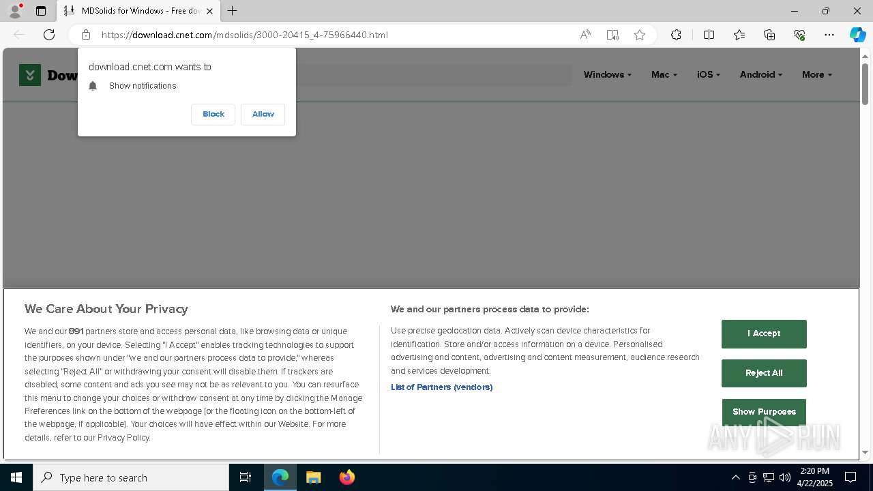This screenshot has width=873, height=491.
Task: Refresh the current page
Action: [x=49, y=35]
